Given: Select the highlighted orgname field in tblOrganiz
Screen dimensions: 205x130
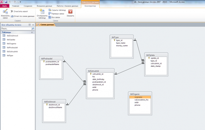Looking at the screenshot, I should (x=140, y=97).
